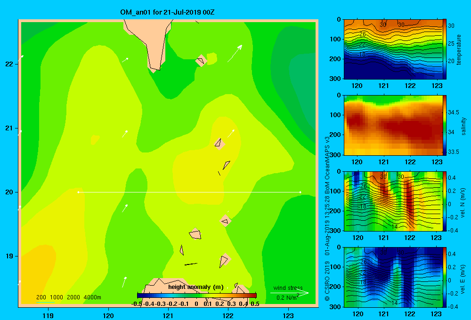Click the salinity section plot

click(x=393, y=125)
